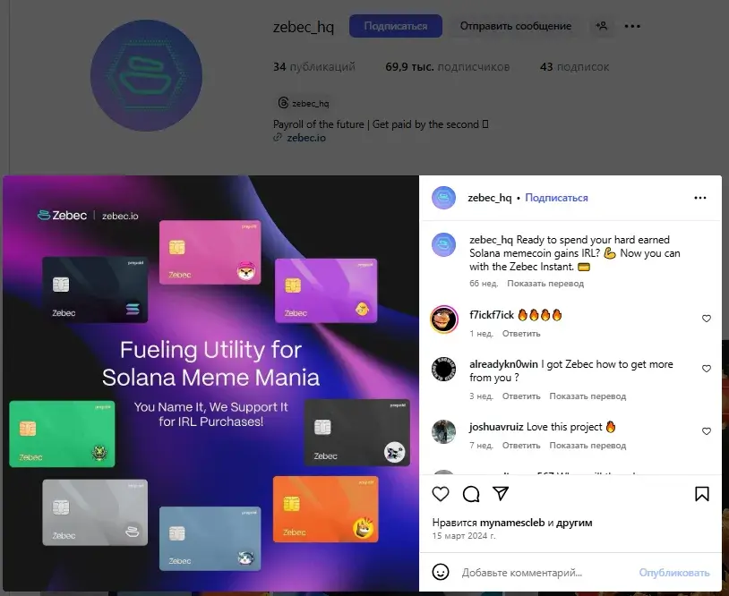Open f7ickf7ick's profile avatar
Image resolution: width=729 pixels, height=596 pixels.
click(x=444, y=319)
